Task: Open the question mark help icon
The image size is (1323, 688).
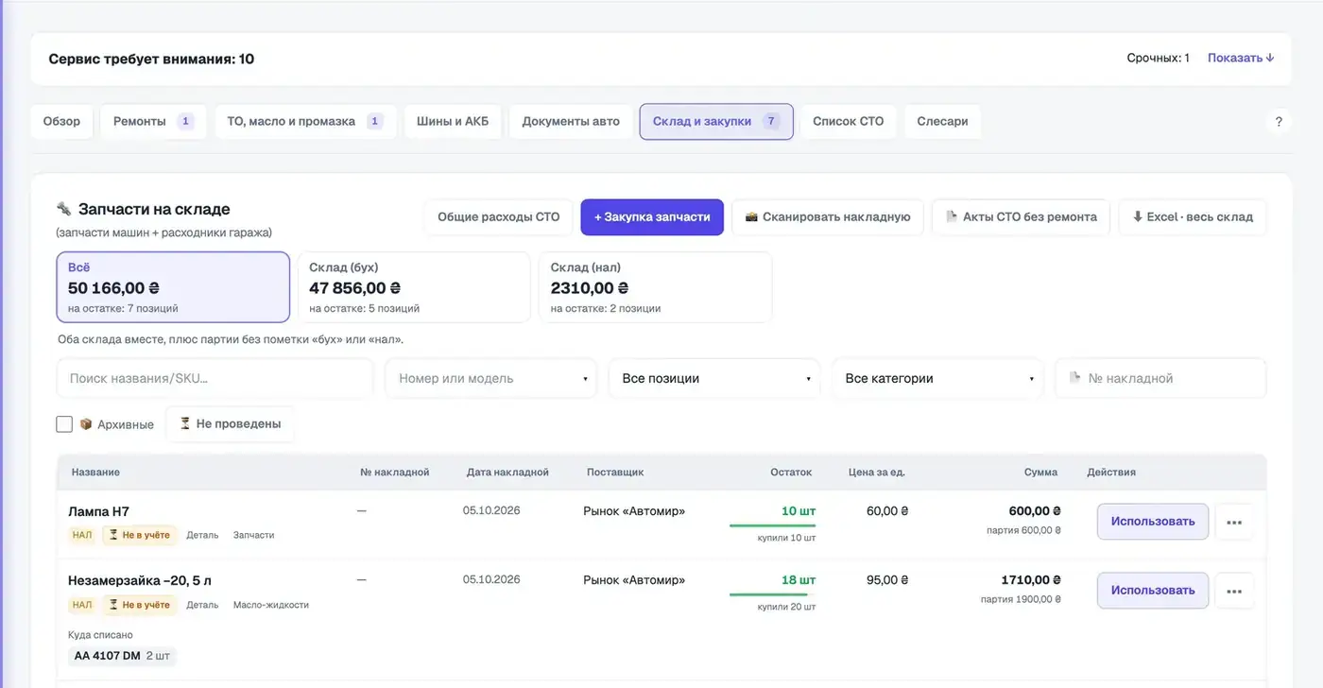Action: [x=1279, y=122]
